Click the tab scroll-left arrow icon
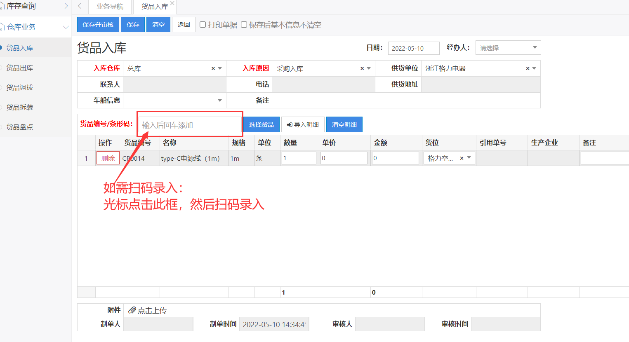 (80, 6)
